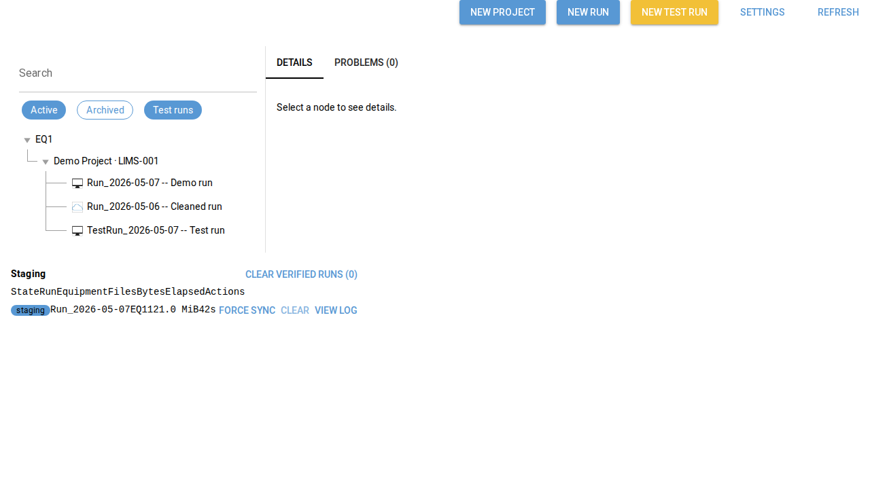Click the staging table header row
This screenshot has height=489, width=870.
click(128, 292)
